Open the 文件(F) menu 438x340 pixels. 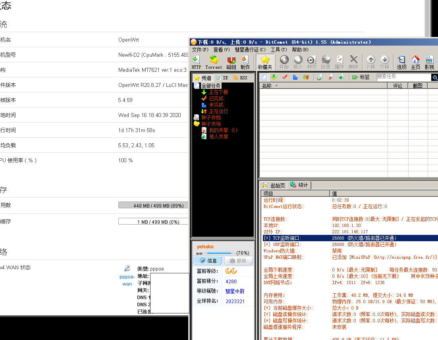click(x=200, y=50)
